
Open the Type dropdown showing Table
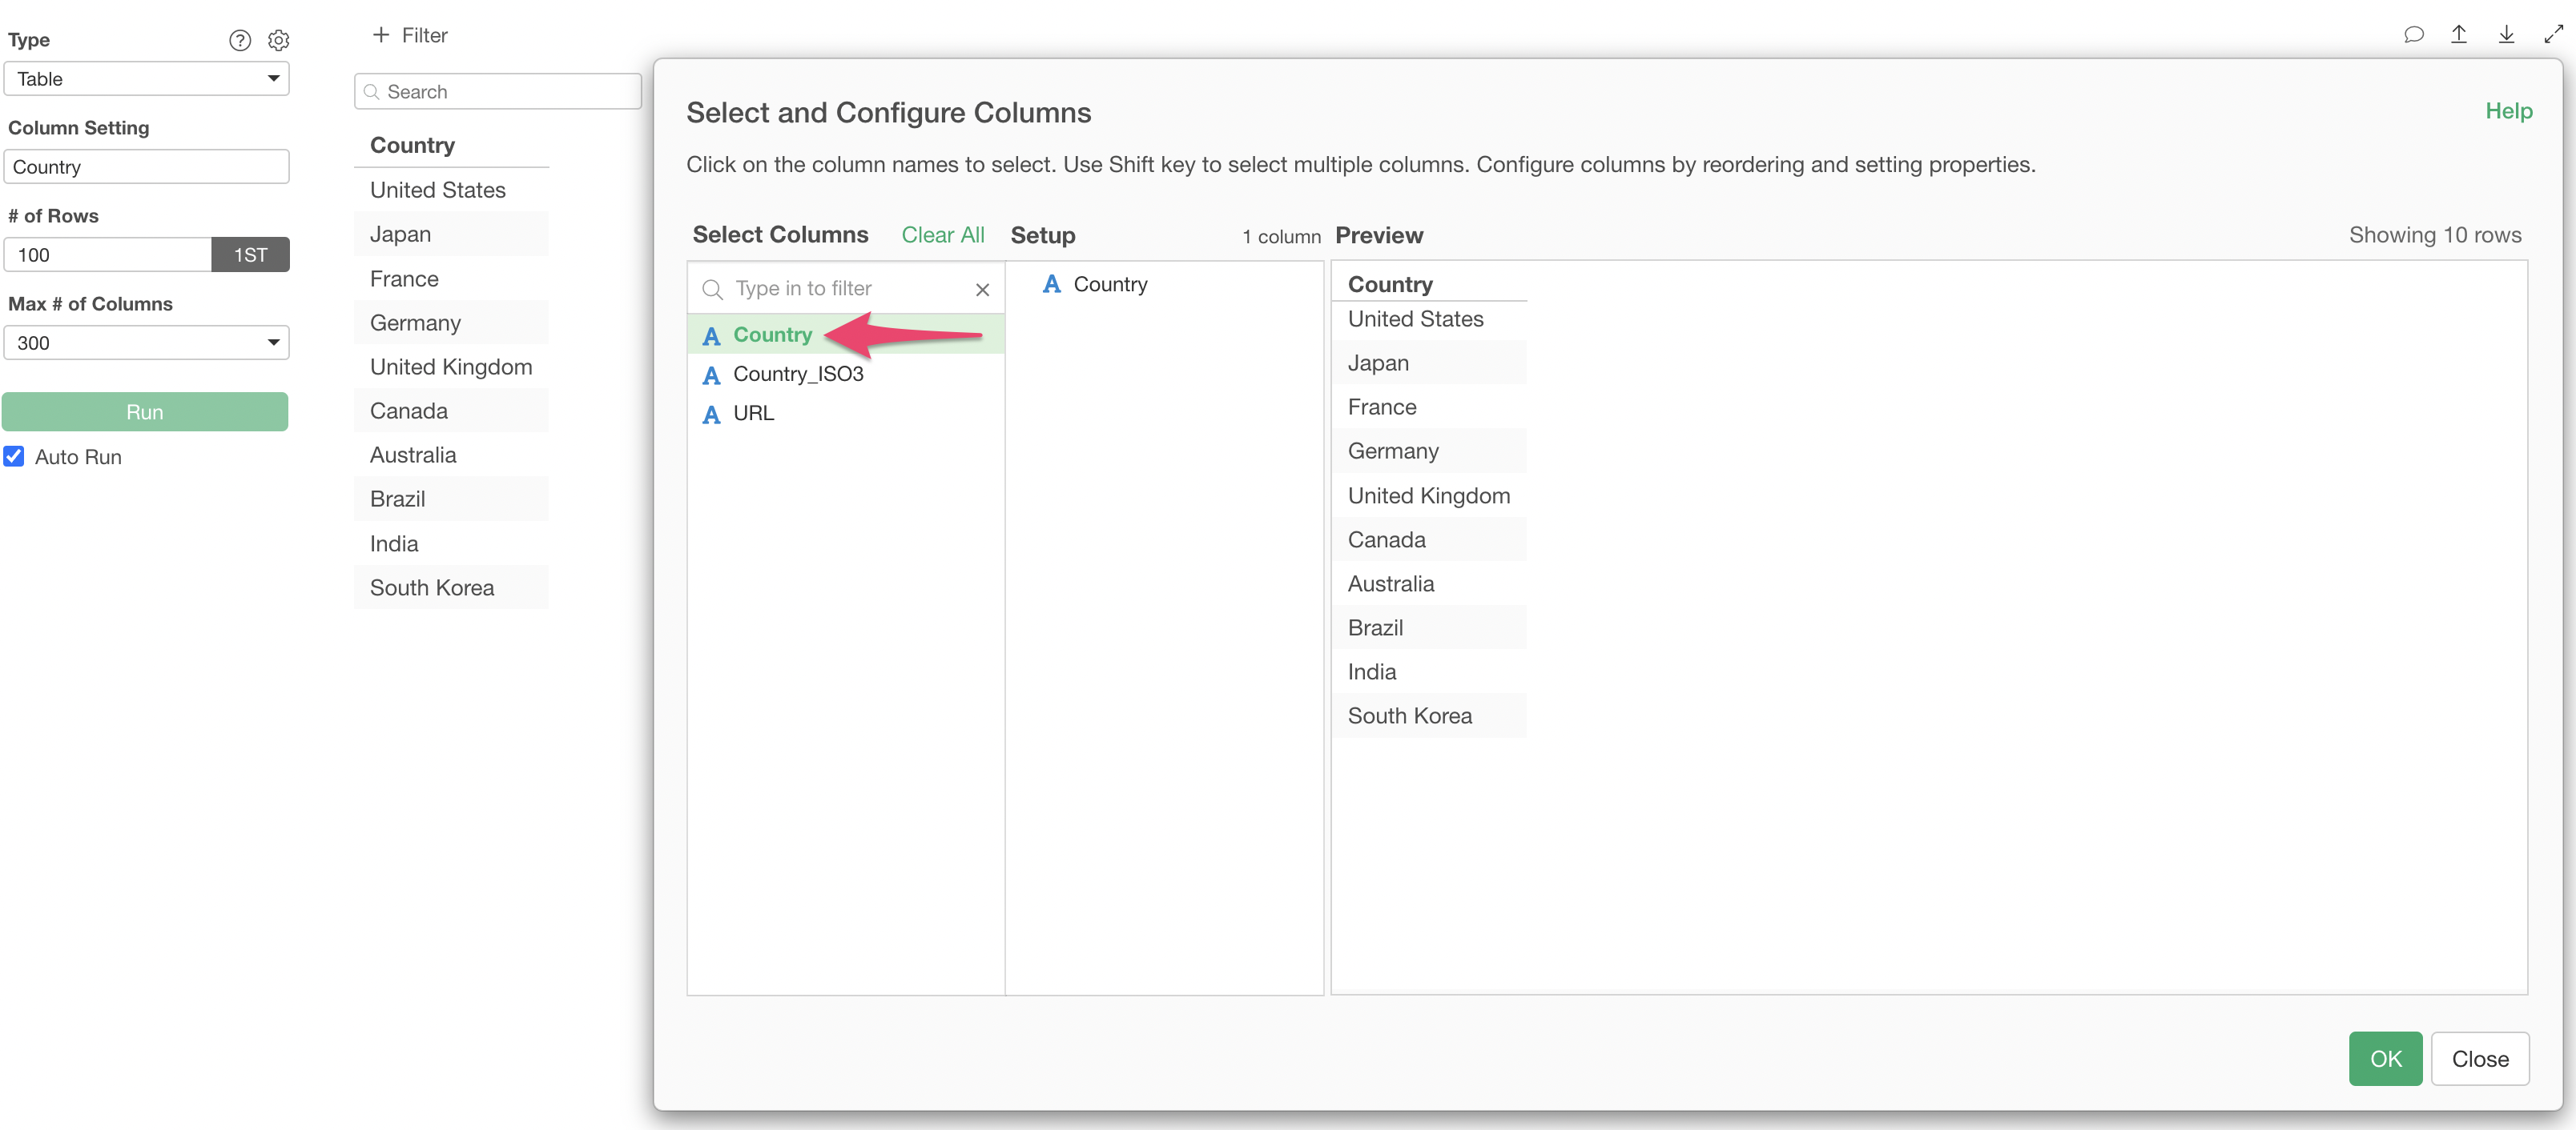(146, 79)
